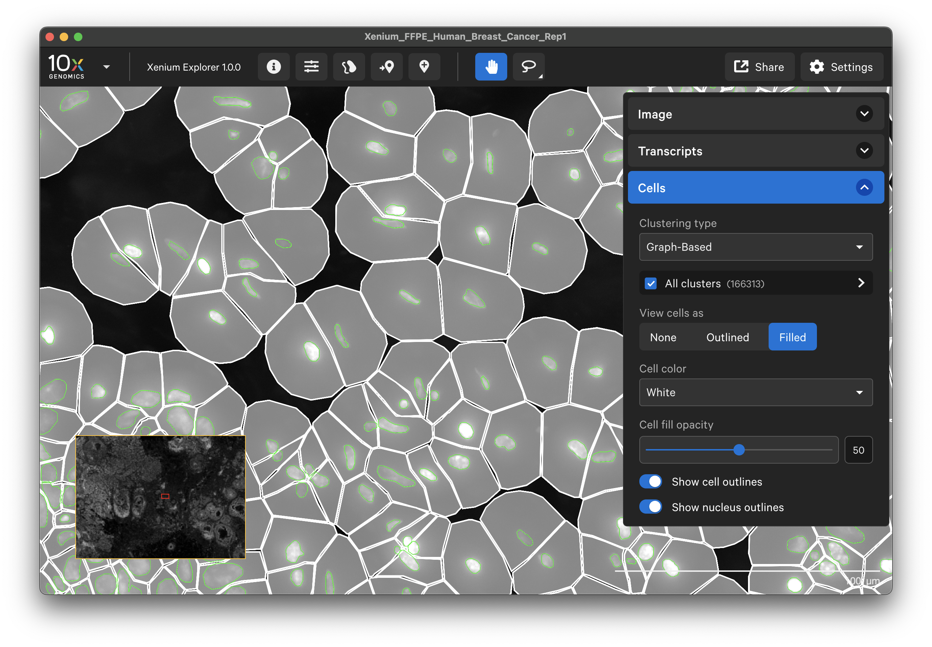Set View cells as None
This screenshot has width=932, height=647.
click(663, 337)
